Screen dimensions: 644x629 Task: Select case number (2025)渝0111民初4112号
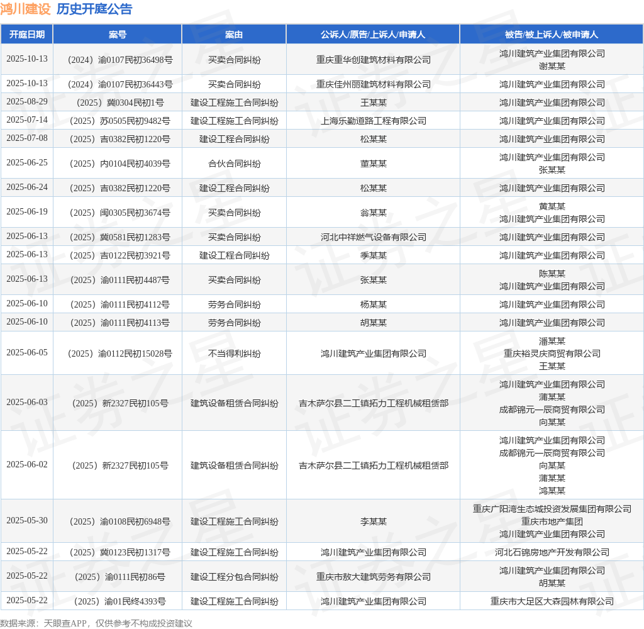tap(120, 304)
